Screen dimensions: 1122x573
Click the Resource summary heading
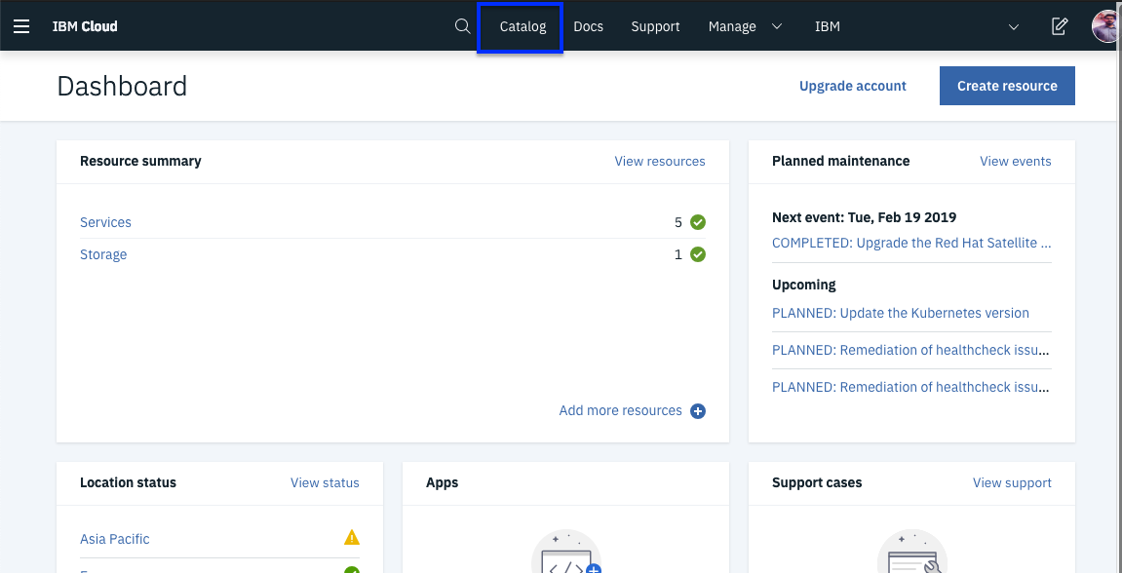(x=140, y=161)
